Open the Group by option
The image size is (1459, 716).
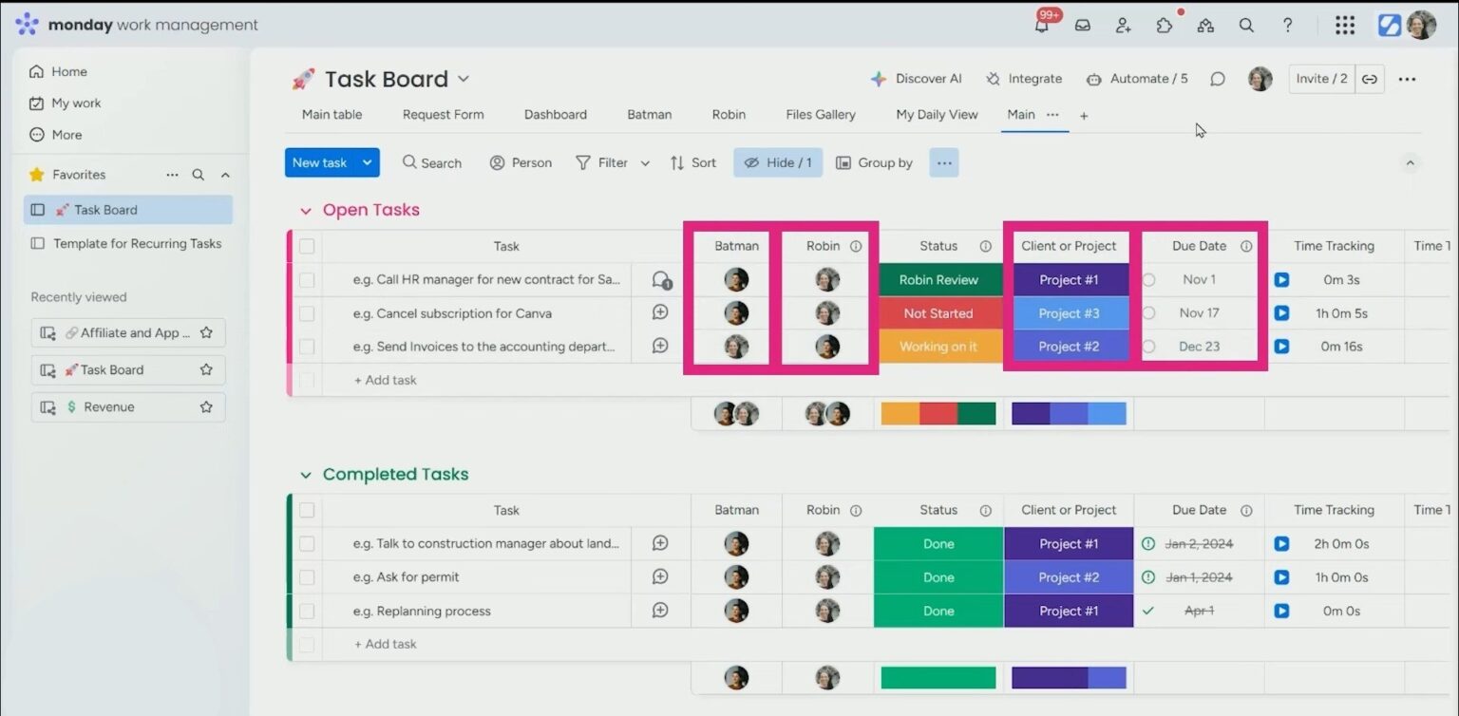[873, 162]
